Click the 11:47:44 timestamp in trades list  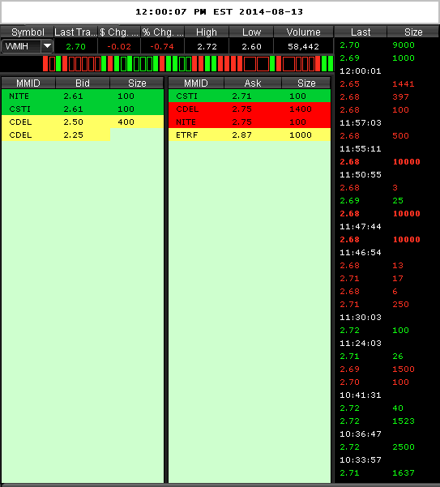click(x=361, y=226)
